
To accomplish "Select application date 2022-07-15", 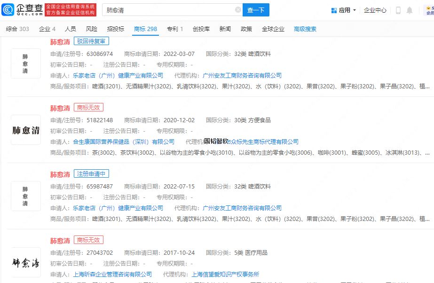I will point(179,187).
